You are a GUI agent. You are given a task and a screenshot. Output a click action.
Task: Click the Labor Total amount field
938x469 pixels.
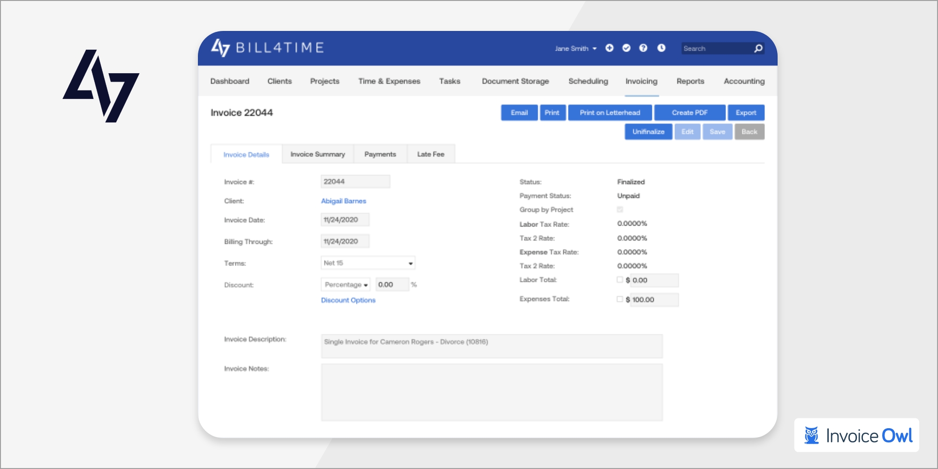tap(654, 280)
